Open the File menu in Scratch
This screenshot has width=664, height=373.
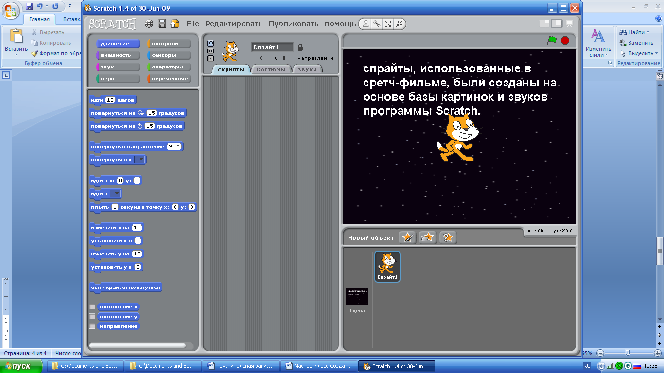pyautogui.click(x=193, y=24)
